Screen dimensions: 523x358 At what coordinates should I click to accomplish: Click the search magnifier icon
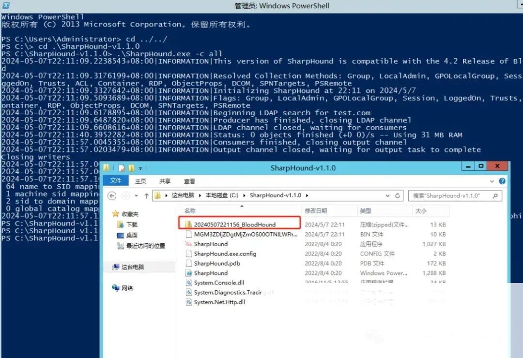[x=495, y=195]
